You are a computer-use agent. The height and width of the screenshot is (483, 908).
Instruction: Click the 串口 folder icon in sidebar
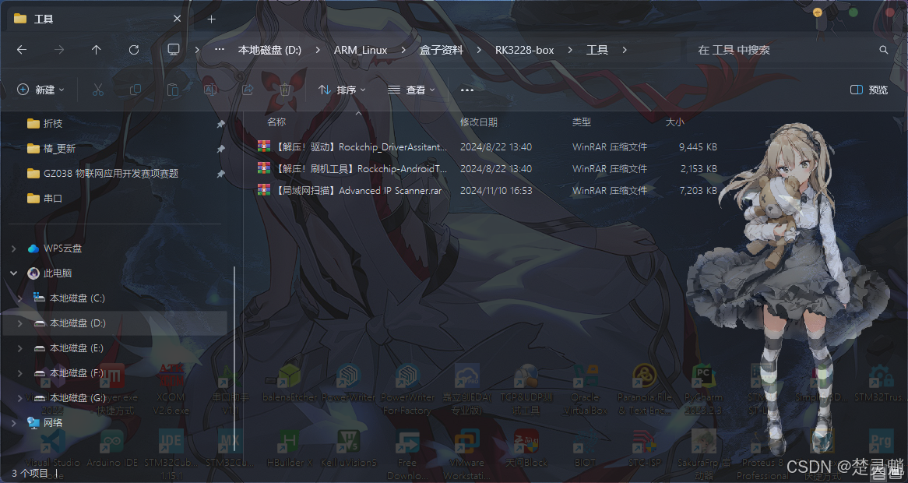[33, 198]
